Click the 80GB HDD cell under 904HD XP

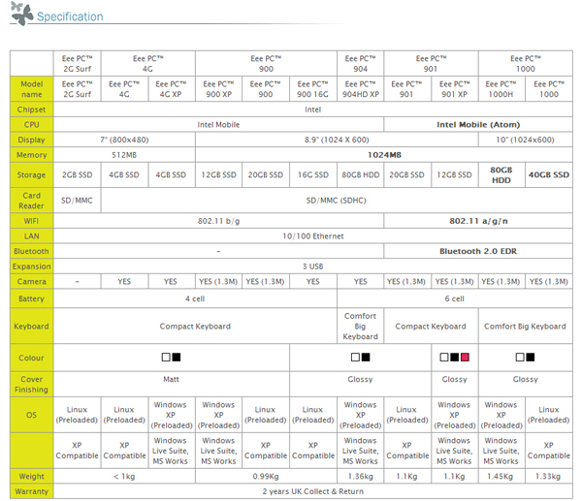[x=361, y=174]
